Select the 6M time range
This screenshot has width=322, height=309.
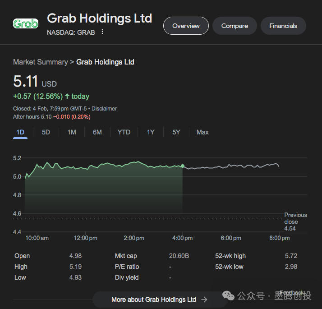click(97, 132)
